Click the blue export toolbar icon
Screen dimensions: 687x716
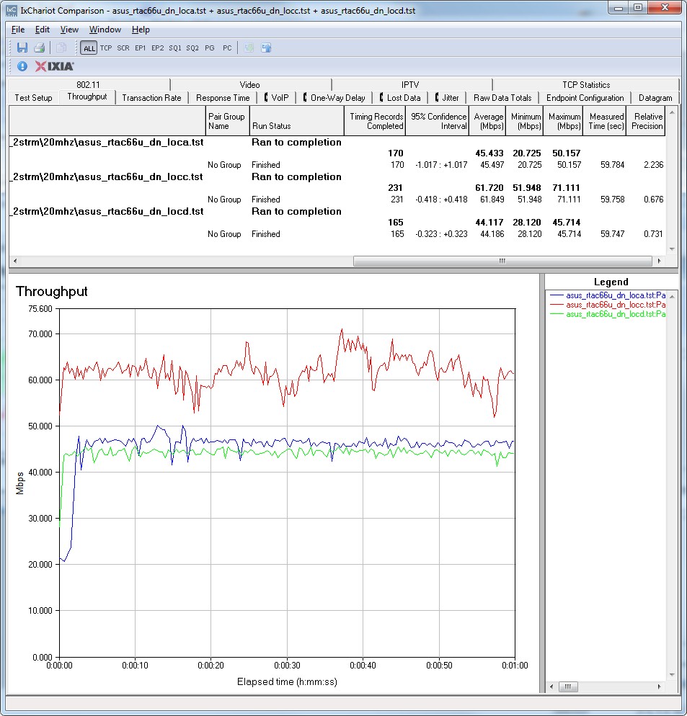click(x=266, y=48)
